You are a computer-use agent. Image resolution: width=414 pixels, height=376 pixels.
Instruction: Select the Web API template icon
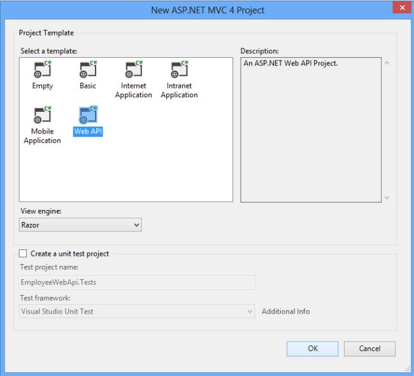(x=88, y=115)
